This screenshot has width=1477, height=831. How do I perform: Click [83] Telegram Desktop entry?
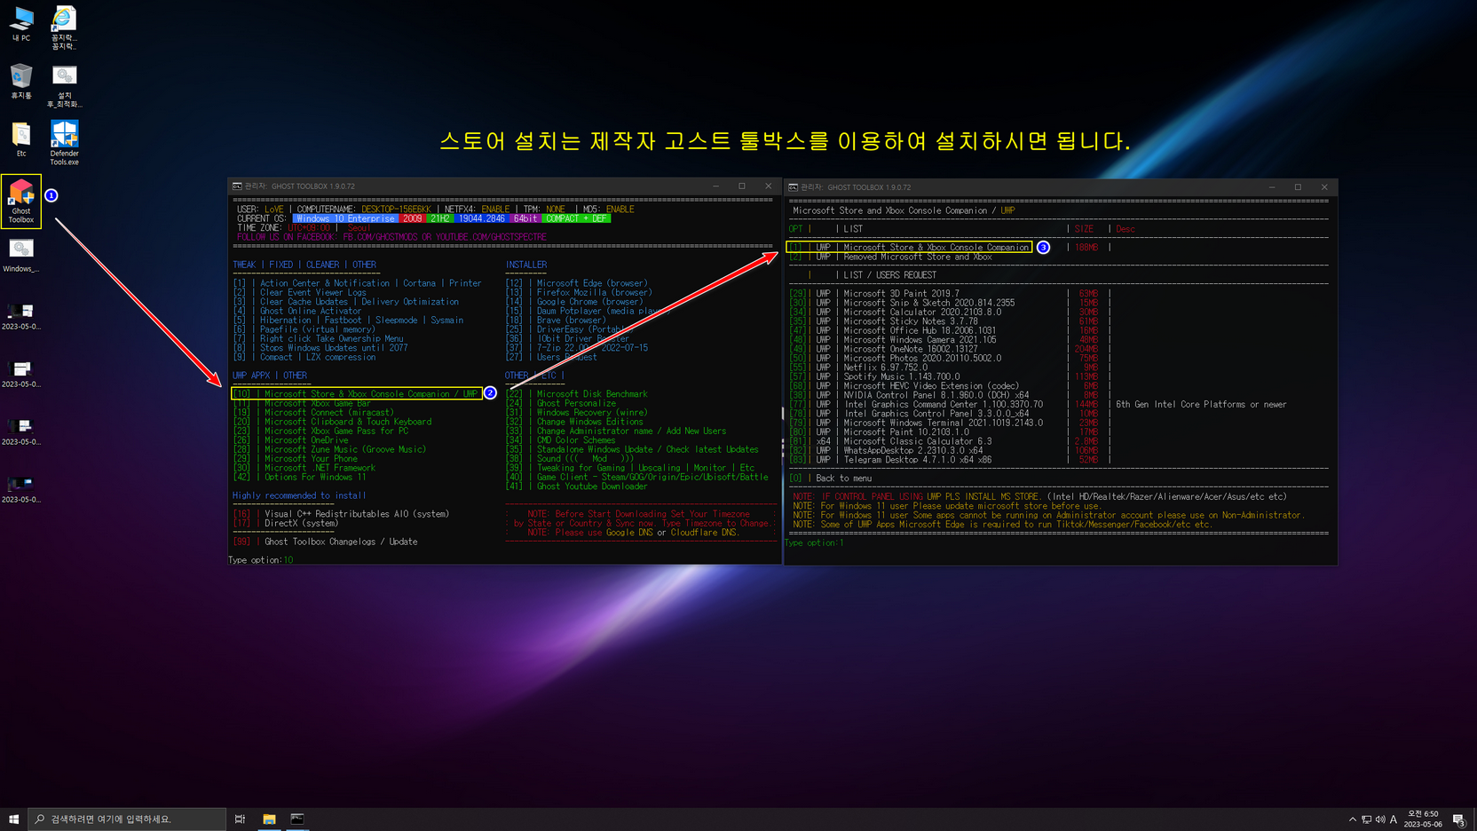point(890,460)
